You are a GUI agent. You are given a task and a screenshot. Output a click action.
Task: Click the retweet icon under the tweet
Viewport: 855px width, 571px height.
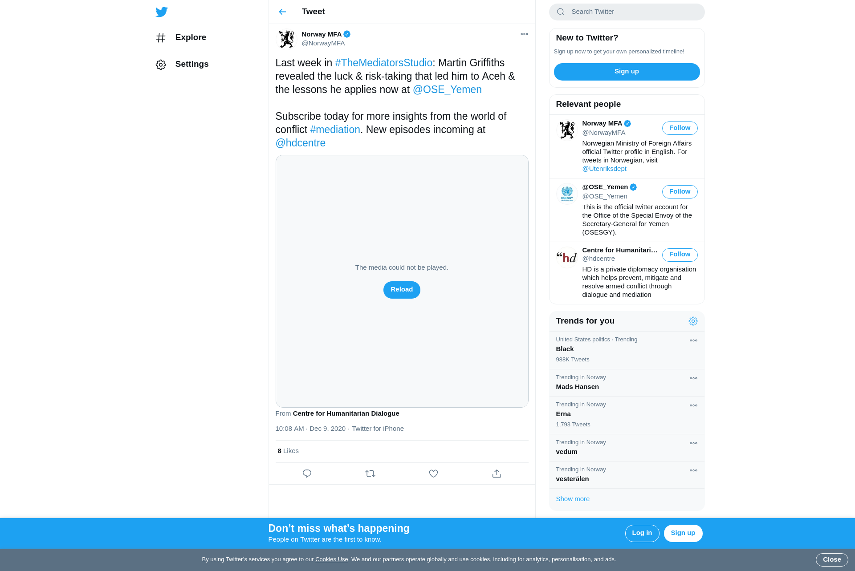click(x=370, y=474)
